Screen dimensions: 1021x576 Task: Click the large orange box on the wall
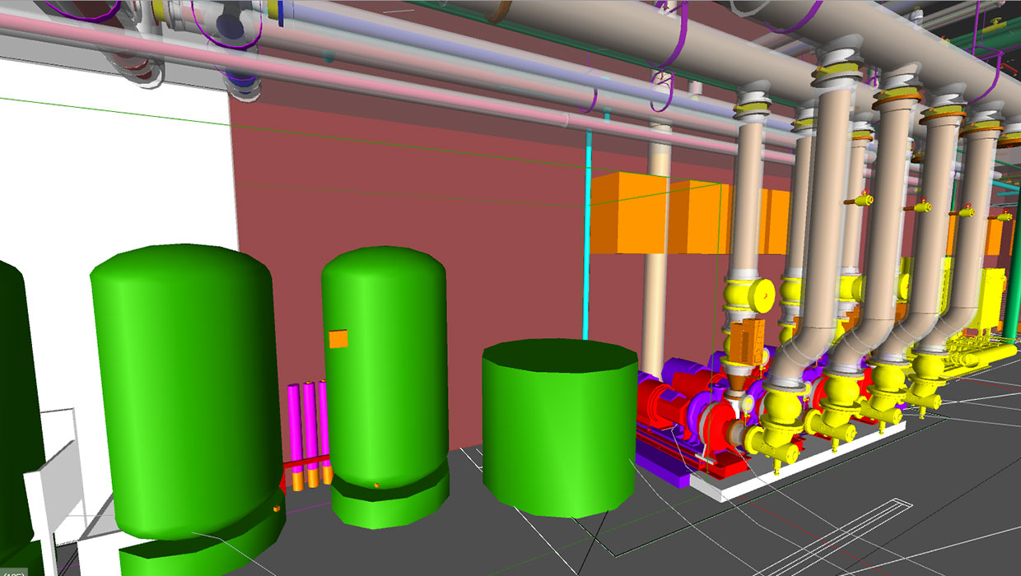pos(630,212)
